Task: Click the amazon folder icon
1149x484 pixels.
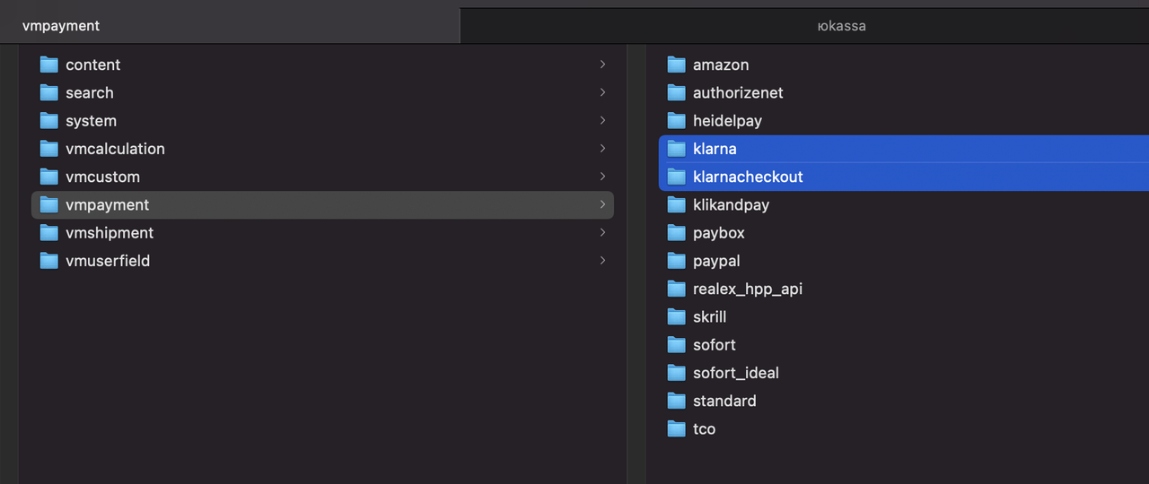Action: point(677,65)
